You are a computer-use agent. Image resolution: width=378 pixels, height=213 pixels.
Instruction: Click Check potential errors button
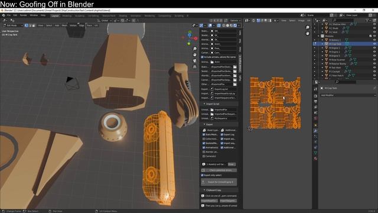coord(219,170)
